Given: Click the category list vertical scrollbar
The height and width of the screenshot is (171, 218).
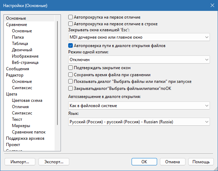Looking at the screenshot, I should coord(57,73).
